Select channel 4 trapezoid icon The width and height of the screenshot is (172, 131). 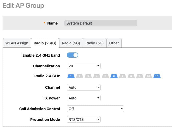point(97,76)
